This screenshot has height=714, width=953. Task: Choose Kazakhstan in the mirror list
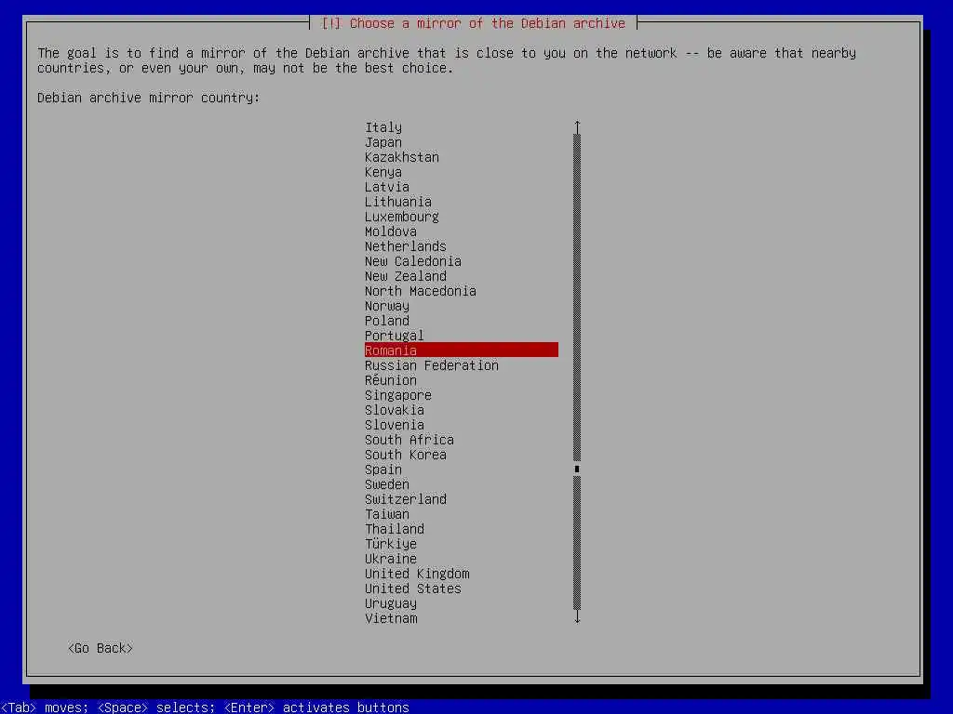(402, 157)
